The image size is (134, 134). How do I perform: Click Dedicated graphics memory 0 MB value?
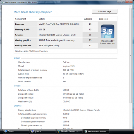pyautogui.click(x=65, y=118)
